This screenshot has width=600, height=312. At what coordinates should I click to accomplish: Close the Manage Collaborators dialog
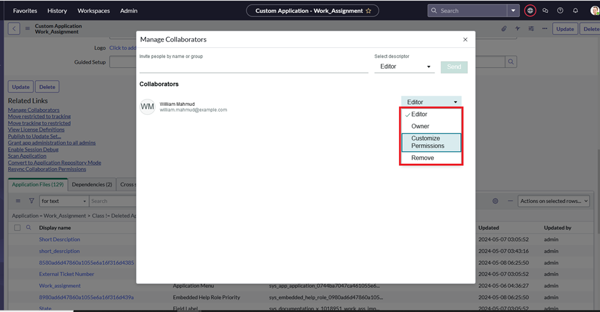coord(465,40)
